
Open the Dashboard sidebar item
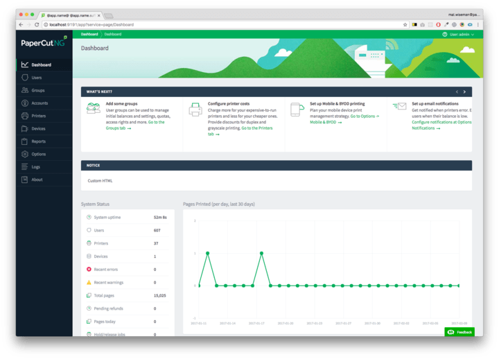[44, 64]
